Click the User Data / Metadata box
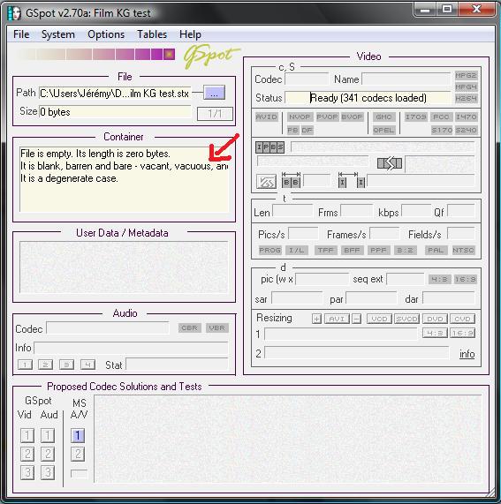Screen dimensions: 501x504 124,267
